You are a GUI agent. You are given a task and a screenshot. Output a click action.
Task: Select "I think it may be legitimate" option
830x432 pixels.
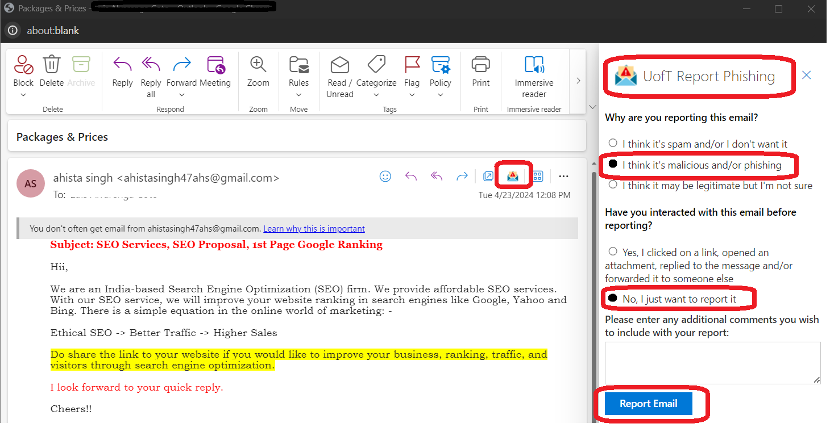613,185
